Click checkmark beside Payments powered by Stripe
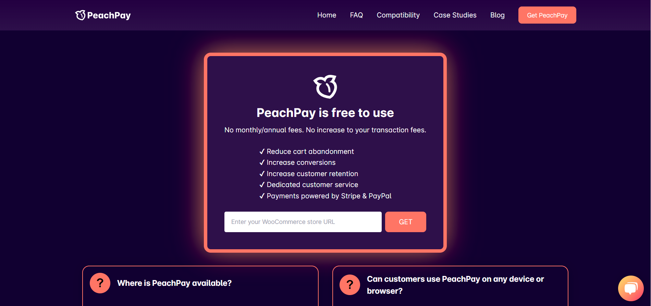The image size is (651, 306). pyautogui.click(x=262, y=196)
